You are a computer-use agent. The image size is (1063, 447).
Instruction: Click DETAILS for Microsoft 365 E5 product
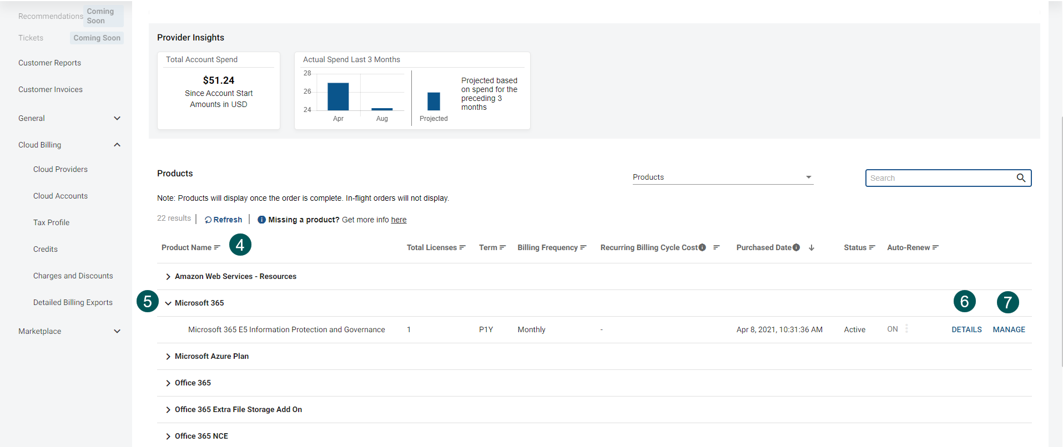coord(966,329)
